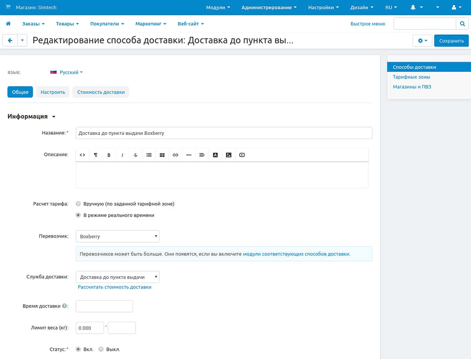Apply bold formatting in description editor
This screenshot has height=359, width=471.
coord(109,155)
